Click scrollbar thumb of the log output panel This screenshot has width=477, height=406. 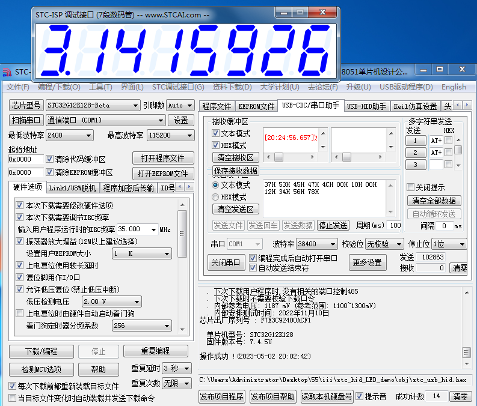(x=467, y=353)
